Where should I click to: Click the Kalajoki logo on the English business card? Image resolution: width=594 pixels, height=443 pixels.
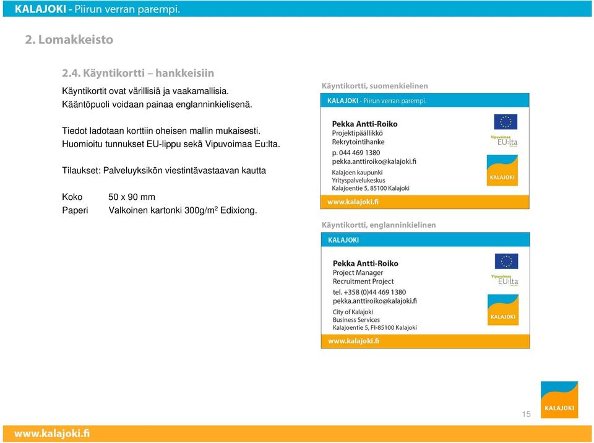(502, 310)
